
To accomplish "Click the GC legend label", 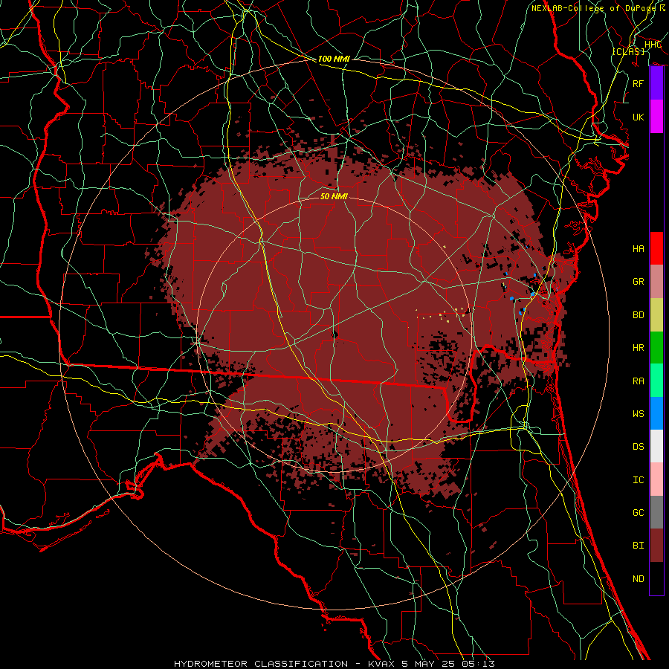I will 639,513.
